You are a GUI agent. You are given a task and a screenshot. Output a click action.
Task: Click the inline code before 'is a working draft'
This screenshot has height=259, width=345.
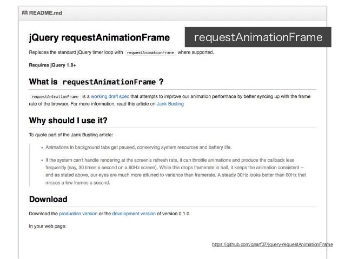click(x=55, y=97)
